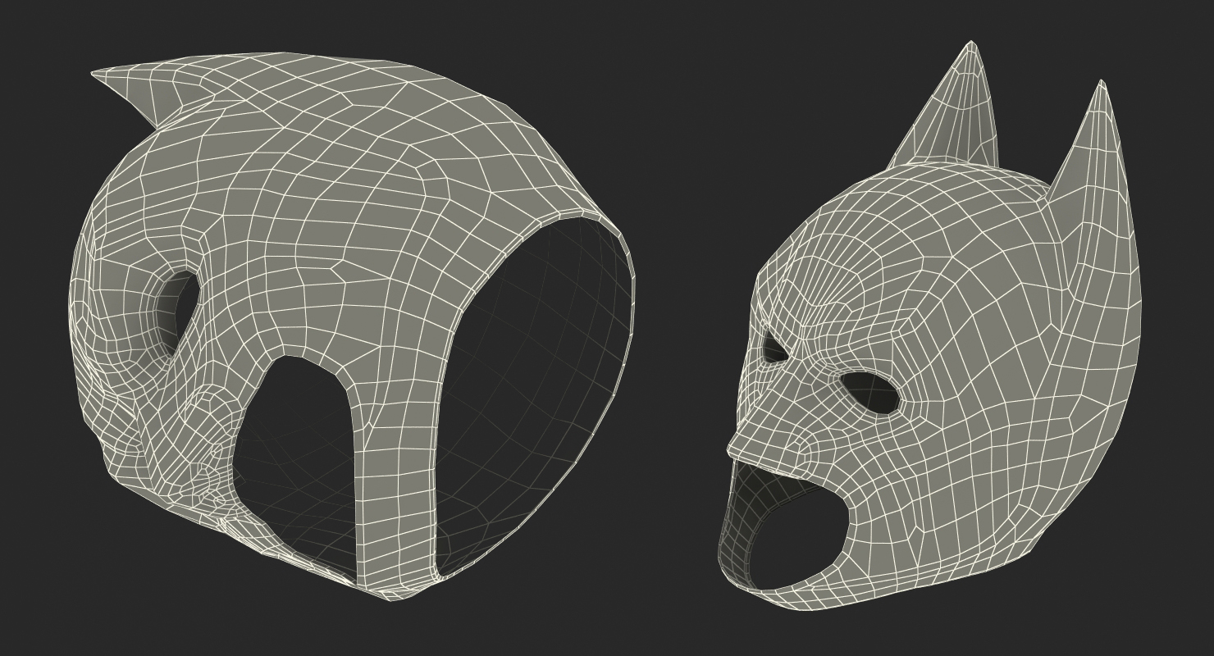Select the front-facing mask model with two upright ears
The image size is (1214, 656).
931,326
